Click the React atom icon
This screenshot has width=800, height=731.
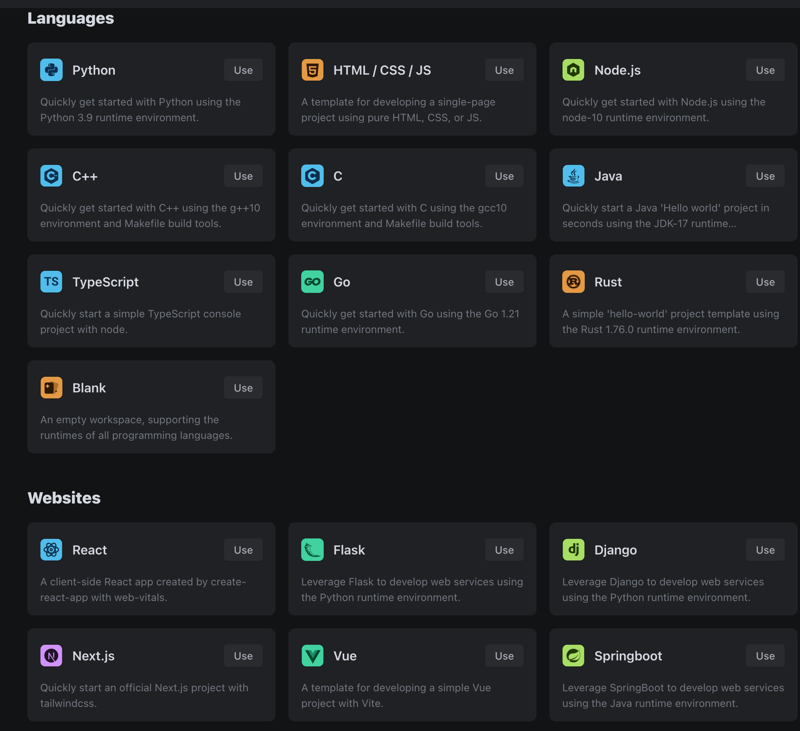(51, 550)
